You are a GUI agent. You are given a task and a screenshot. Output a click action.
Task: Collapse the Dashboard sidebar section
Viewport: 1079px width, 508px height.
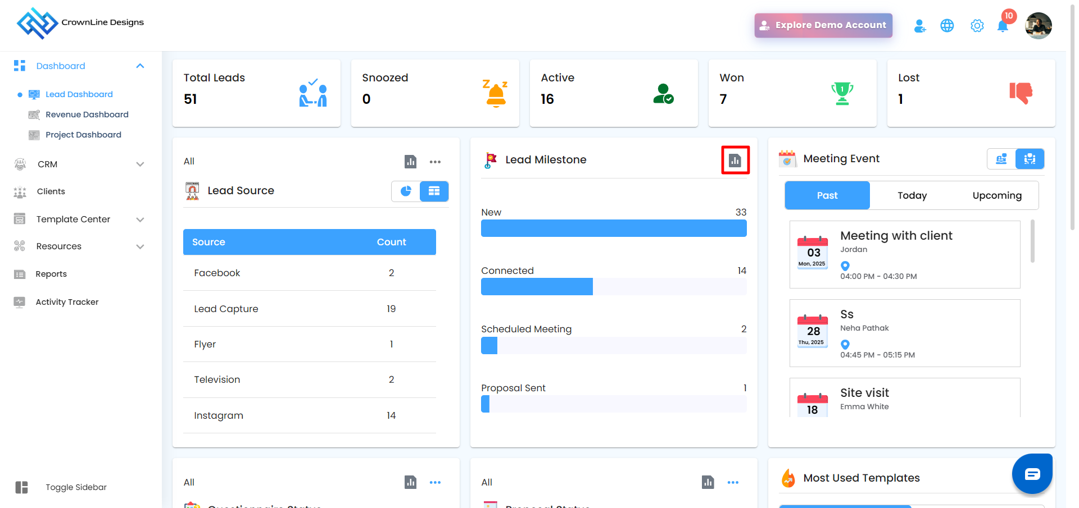(140, 66)
